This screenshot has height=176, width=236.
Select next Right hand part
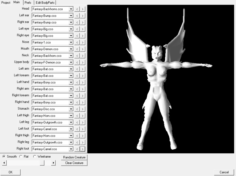click(x=83, y=102)
